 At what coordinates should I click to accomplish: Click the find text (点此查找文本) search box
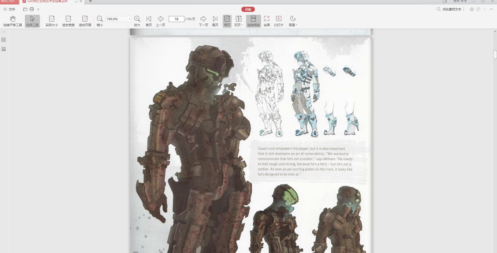(451, 9)
